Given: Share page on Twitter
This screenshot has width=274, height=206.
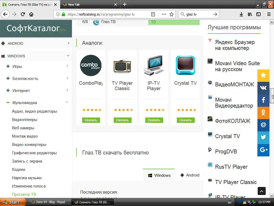Looking at the screenshot, I should (263, 138).
